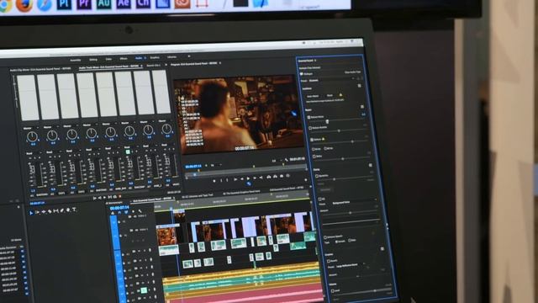This screenshot has width=538, height=303.
Task: Click Go to In in the Program Monitor
Action: click(235, 179)
